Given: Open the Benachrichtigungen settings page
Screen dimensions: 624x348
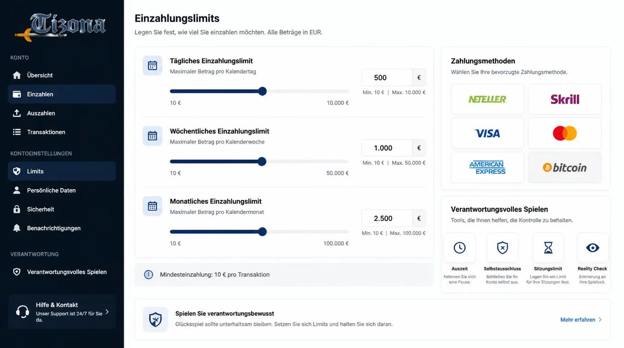Looking at the screenshot, I should click(x=62, y=228).
